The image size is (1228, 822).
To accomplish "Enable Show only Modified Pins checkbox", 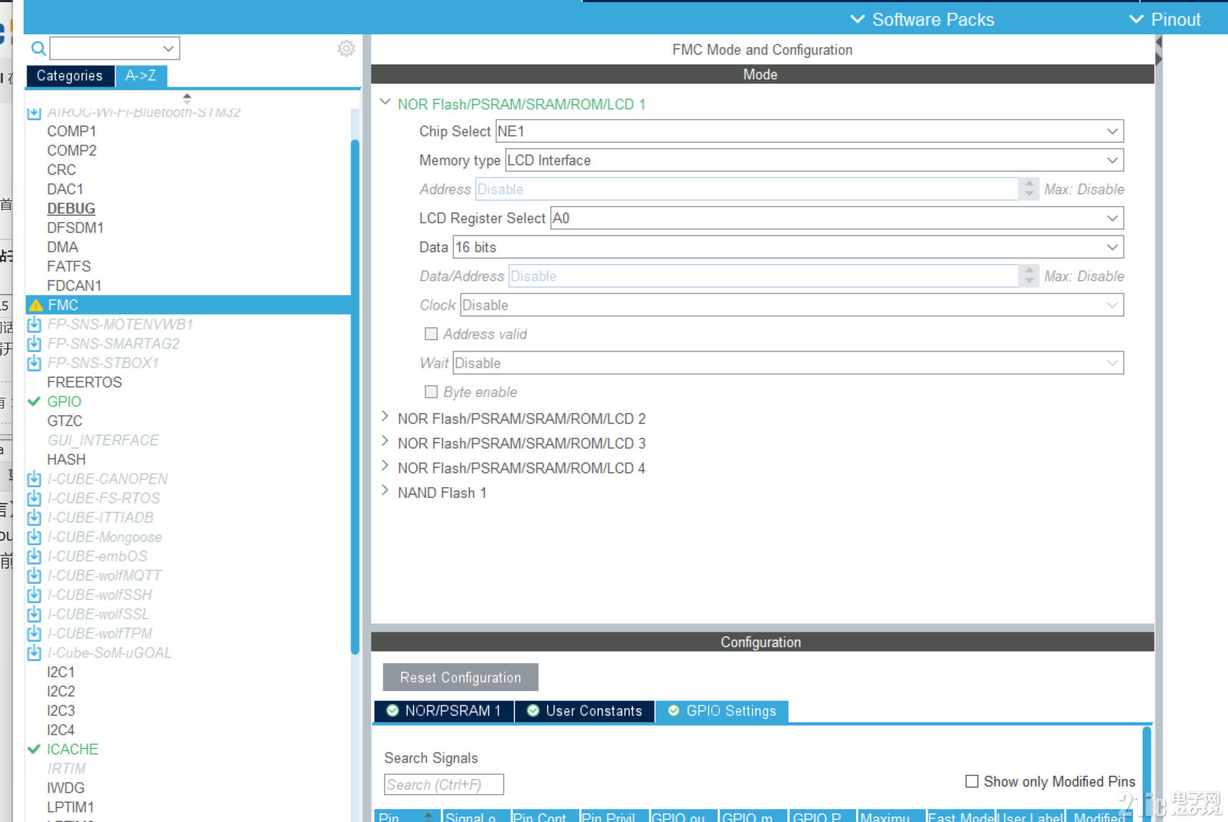I will point(972,782).
